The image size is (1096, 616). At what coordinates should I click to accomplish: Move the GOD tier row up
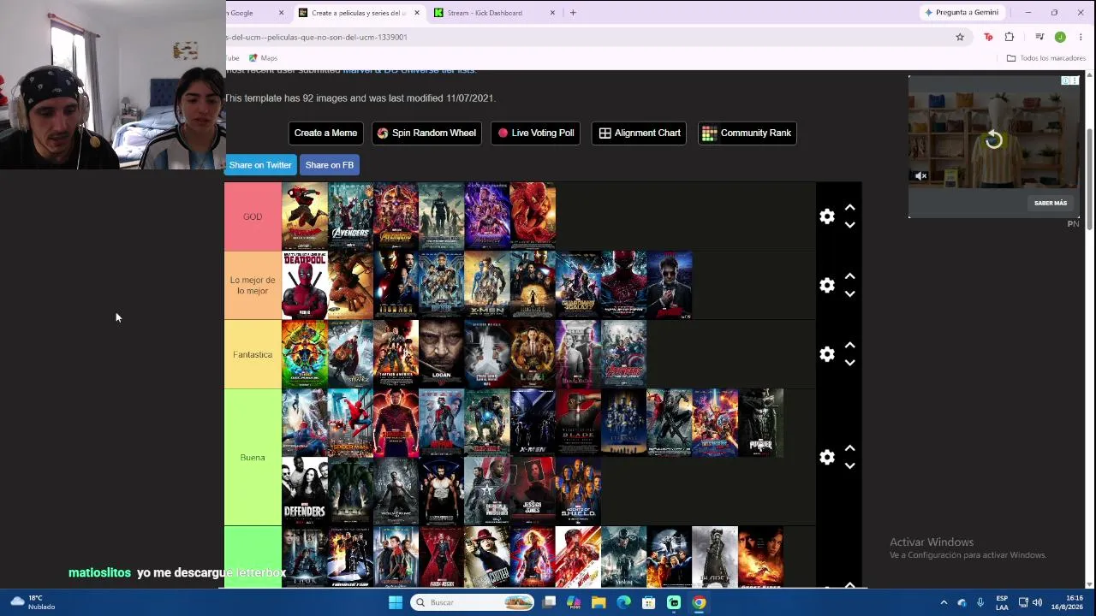pos(849,207)
